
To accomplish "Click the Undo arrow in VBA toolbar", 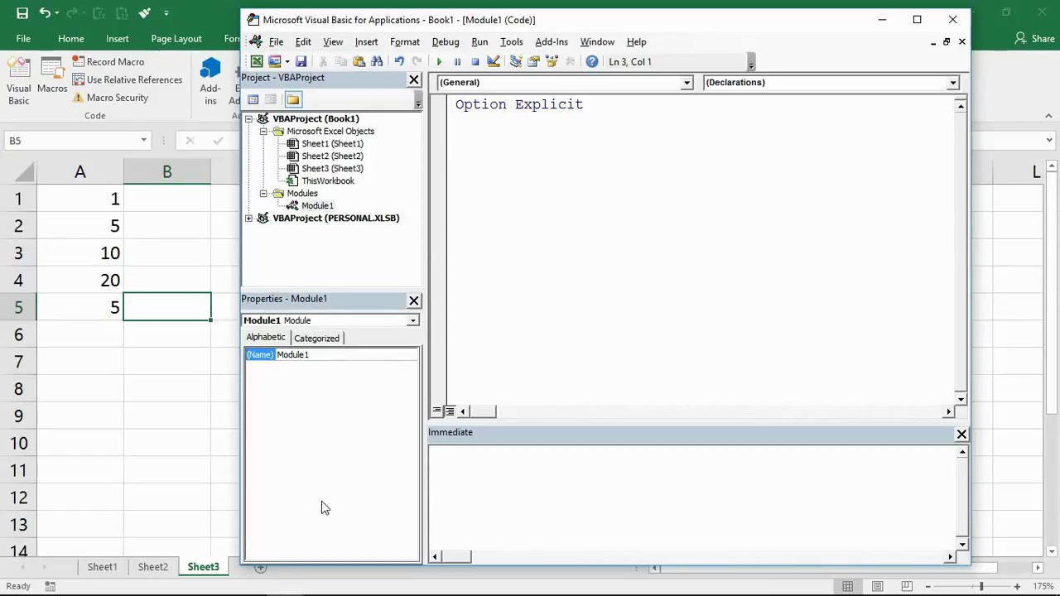I will (399, 61).
